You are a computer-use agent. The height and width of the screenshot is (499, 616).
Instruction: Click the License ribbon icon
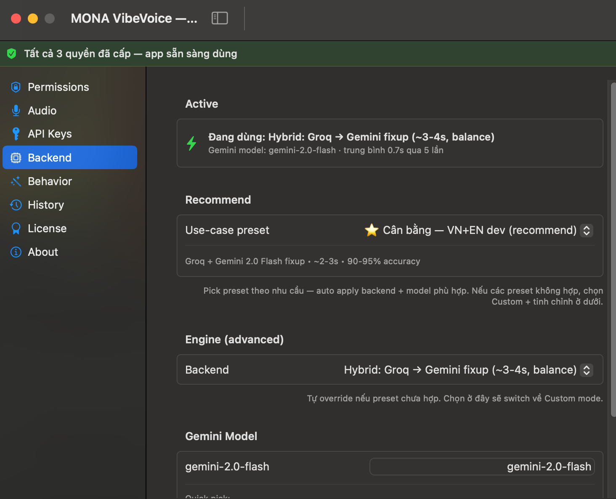[16, 228]
